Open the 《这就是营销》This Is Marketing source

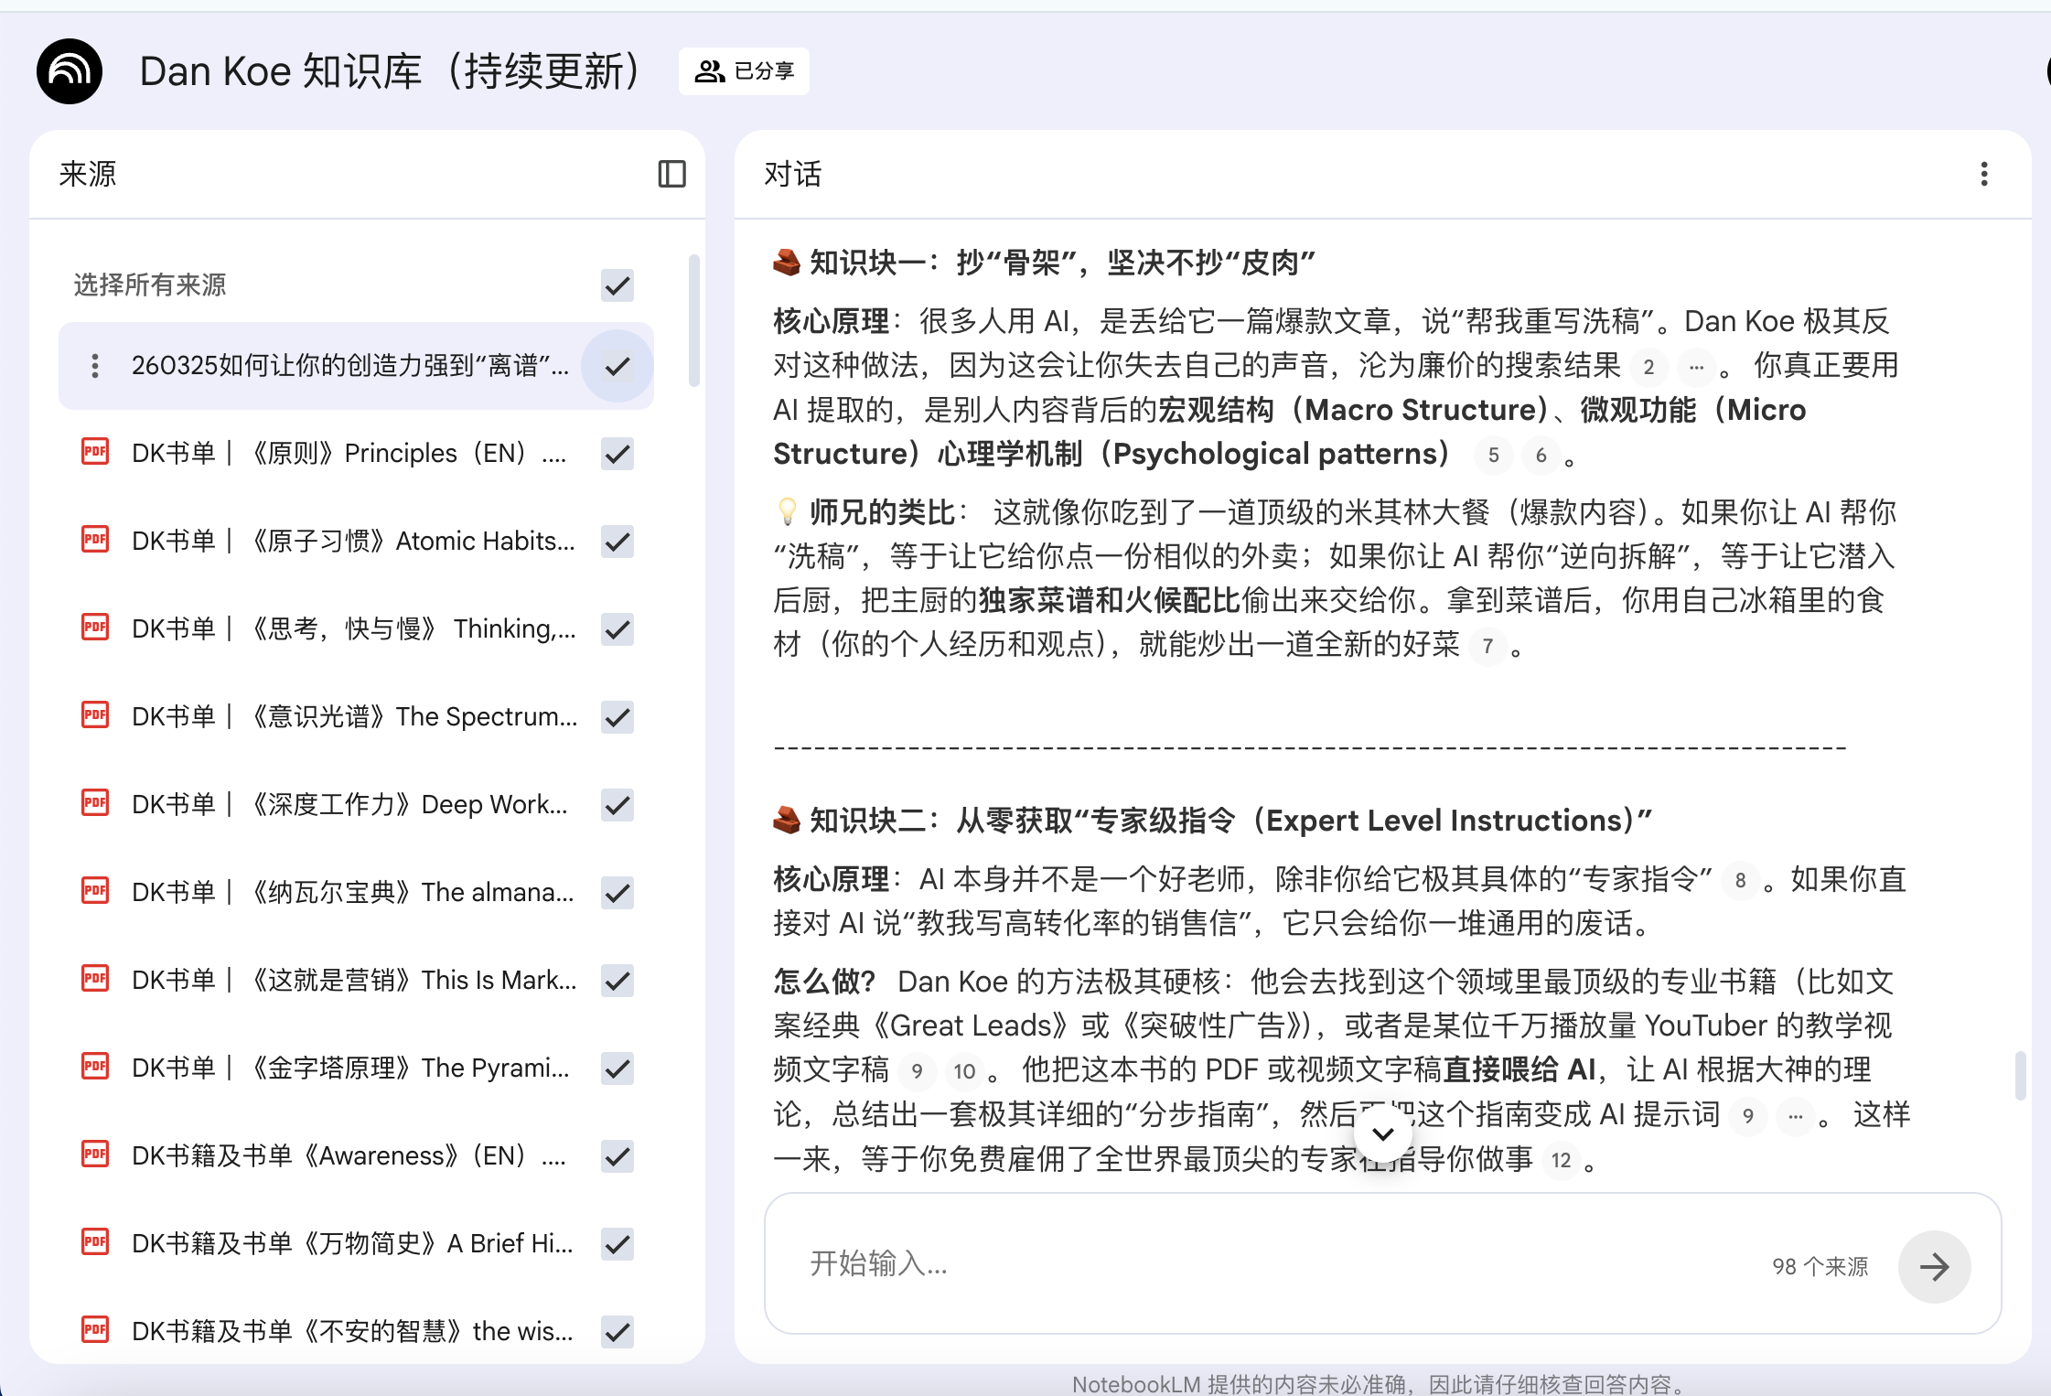(353, 981)
